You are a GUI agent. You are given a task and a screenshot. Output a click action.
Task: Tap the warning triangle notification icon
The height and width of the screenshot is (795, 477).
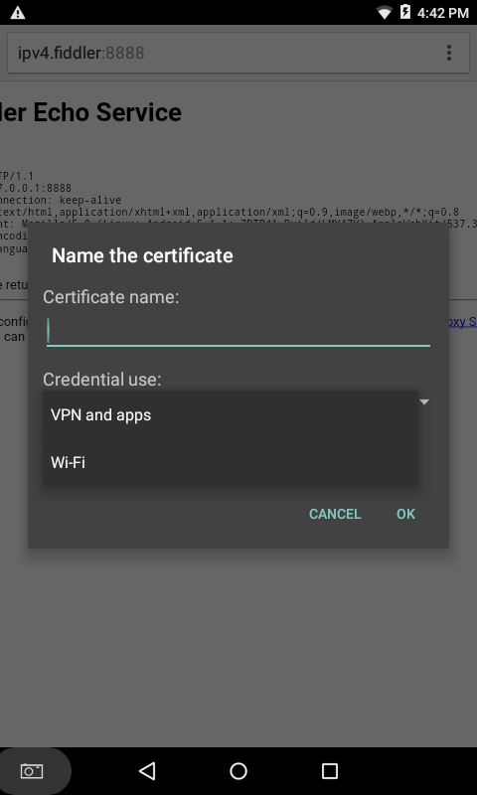coord(18,13)
